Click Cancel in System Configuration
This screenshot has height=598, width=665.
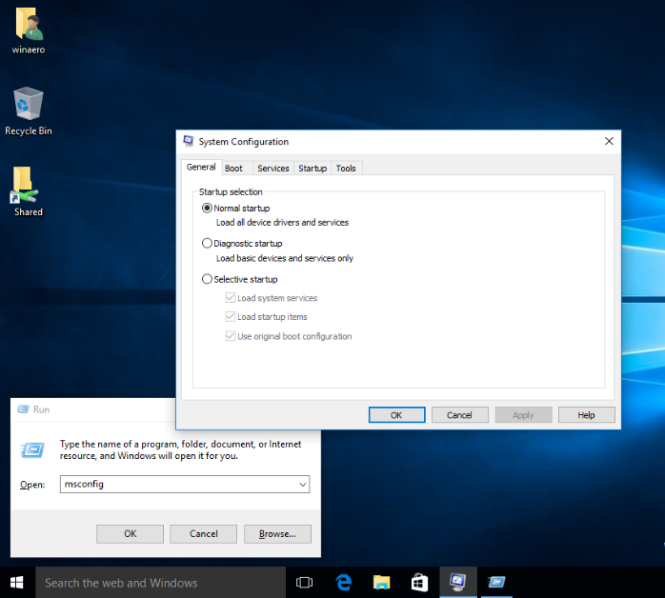tap(460, 415)
